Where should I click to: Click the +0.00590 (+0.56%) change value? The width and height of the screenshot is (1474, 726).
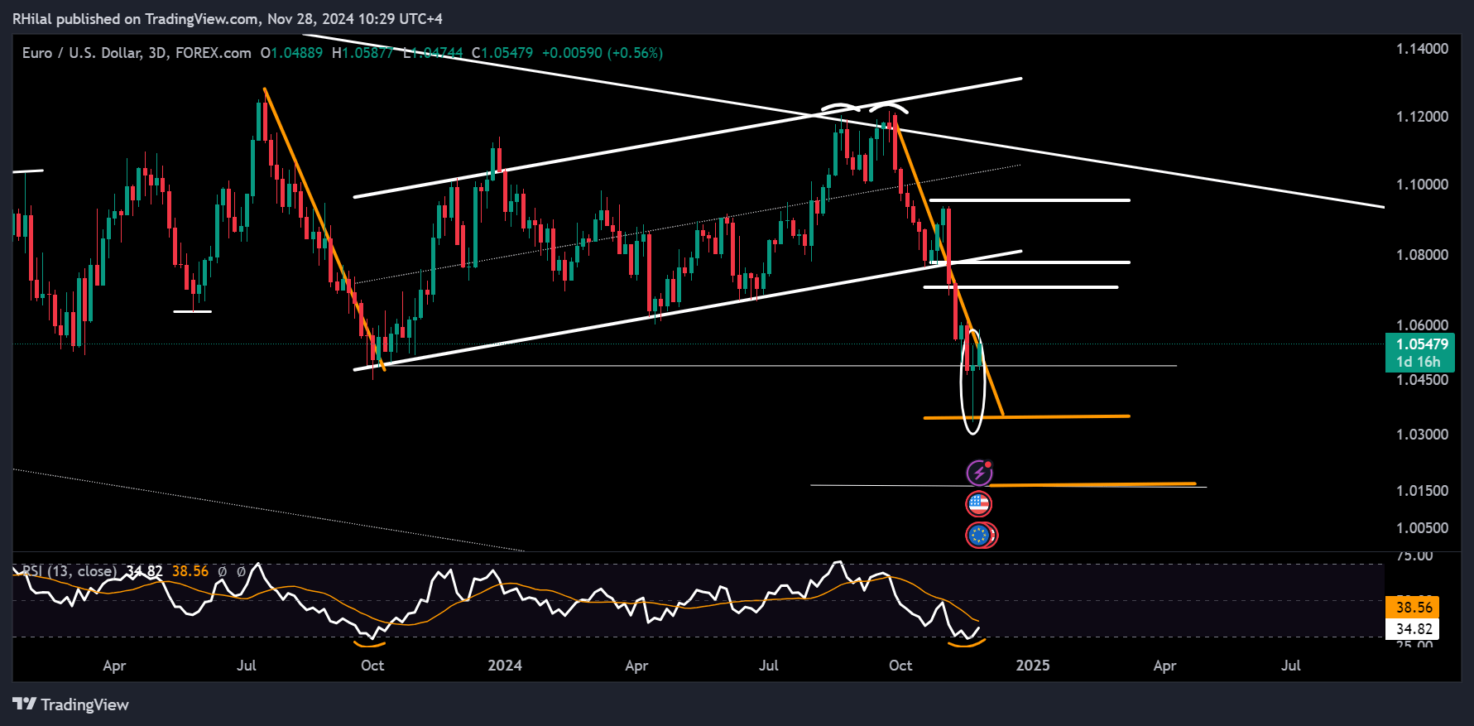click(x=603, y=53)
